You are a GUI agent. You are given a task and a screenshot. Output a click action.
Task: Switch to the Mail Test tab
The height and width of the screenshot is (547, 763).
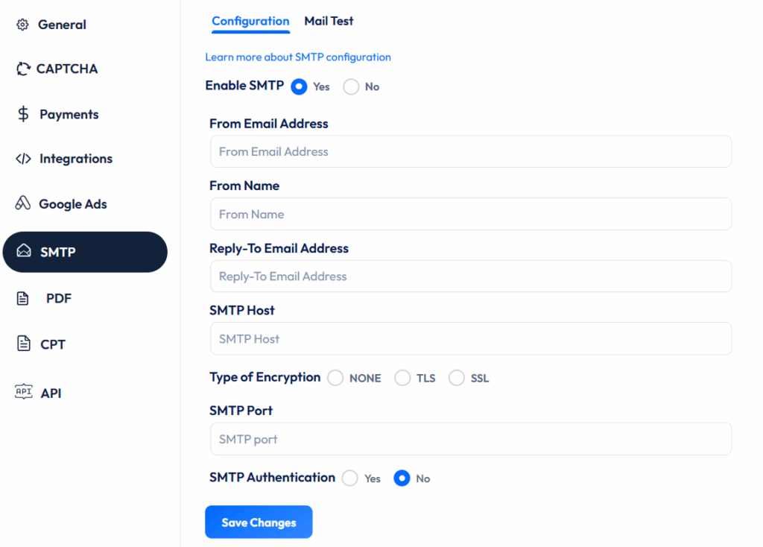[x=329, y=21]
